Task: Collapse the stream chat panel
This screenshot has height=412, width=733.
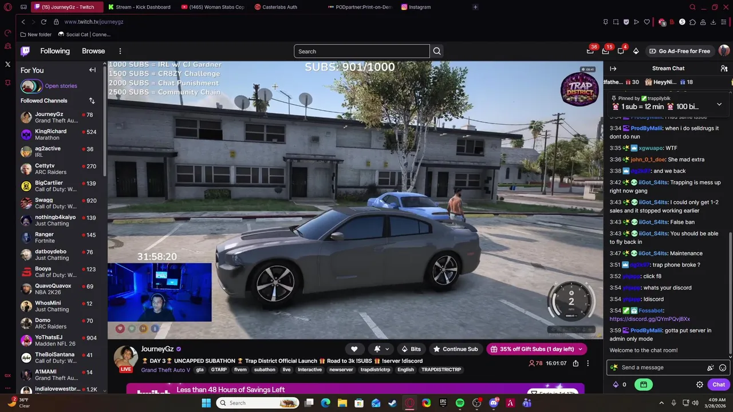Action: tap(613, 69)
